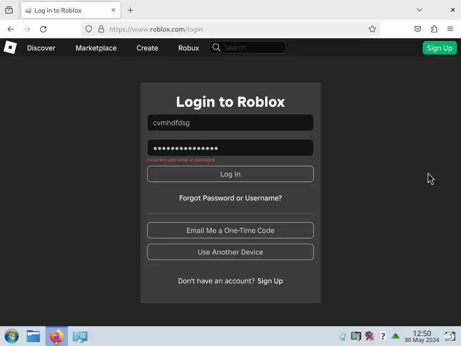
Task: Open the Firefox View icon beside the tabs
Action: pos(9,10)
